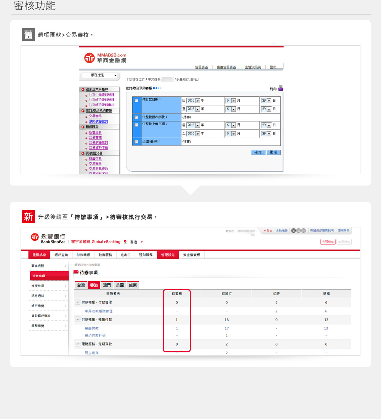Screen dimensions: 381x419
Task: Click the red arrow icon beside 轉帳匯款 section
Action: pos(83,127)
